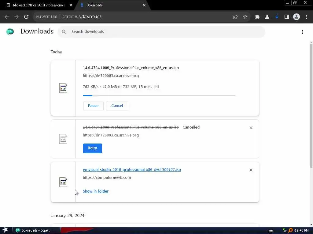This screenshot has height=234, width=313.
Task: Click the page vertical scrollbar
Action: 311,105
